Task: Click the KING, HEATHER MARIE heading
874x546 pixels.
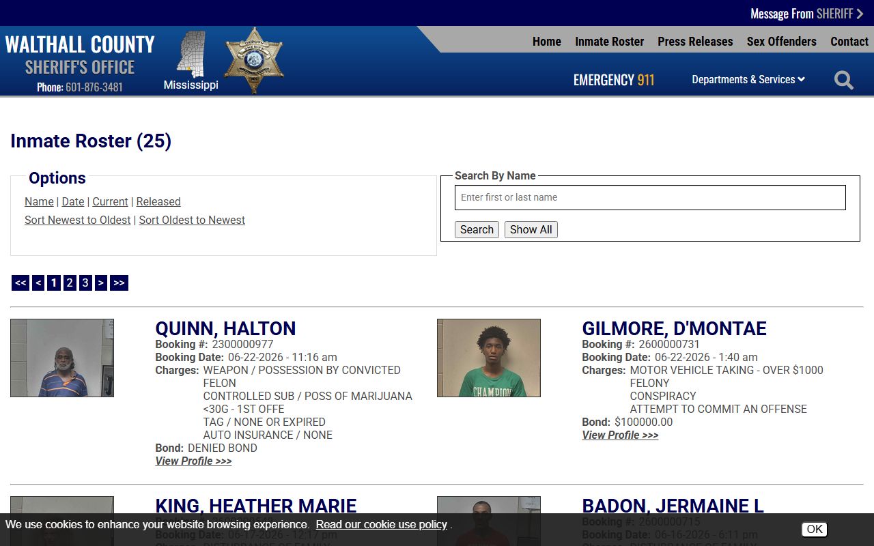Action: (256, 506)
